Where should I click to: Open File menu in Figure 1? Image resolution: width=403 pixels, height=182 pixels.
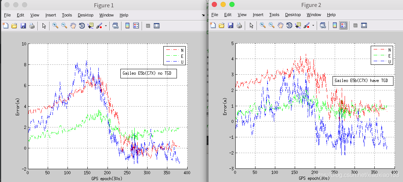(x=7, y=15)
